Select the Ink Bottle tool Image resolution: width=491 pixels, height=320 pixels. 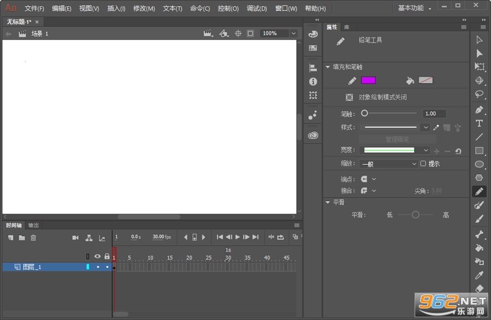[479, 262]
